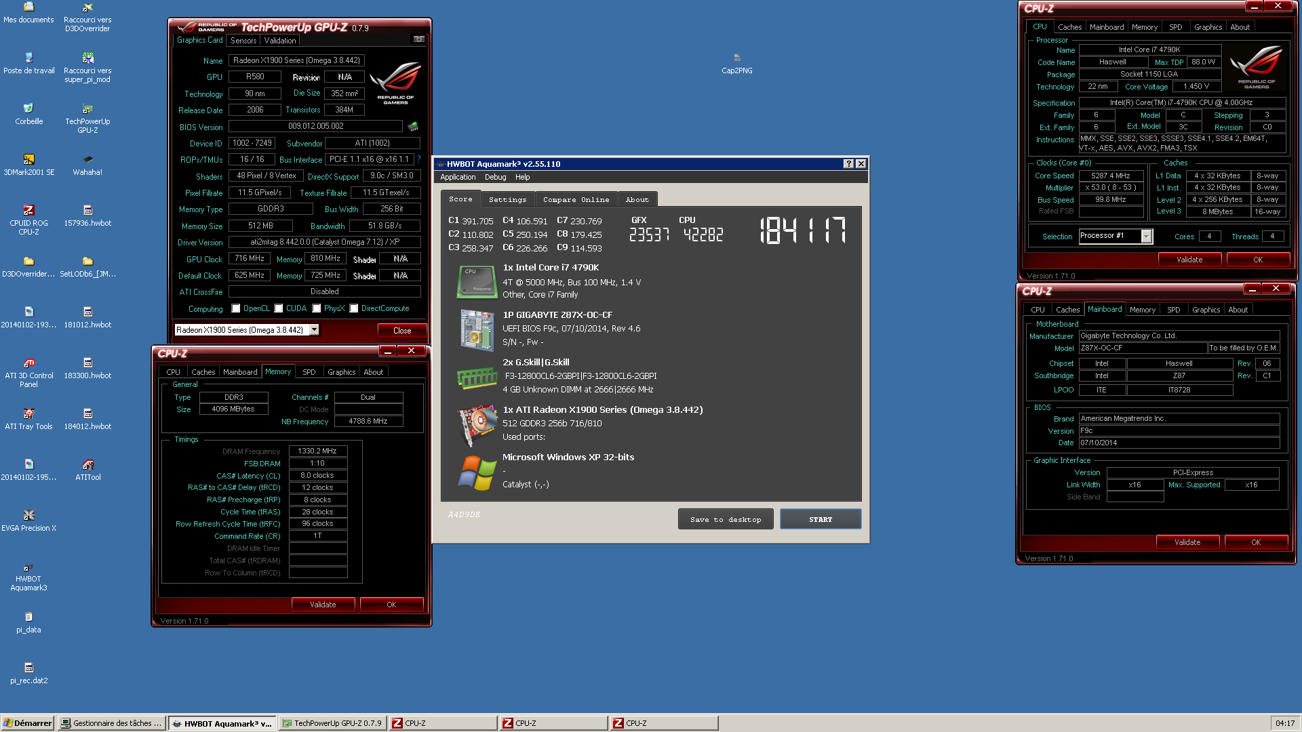Open Mes documents desktop icon
Screen dimensions: 1302x732
(28, 13)
